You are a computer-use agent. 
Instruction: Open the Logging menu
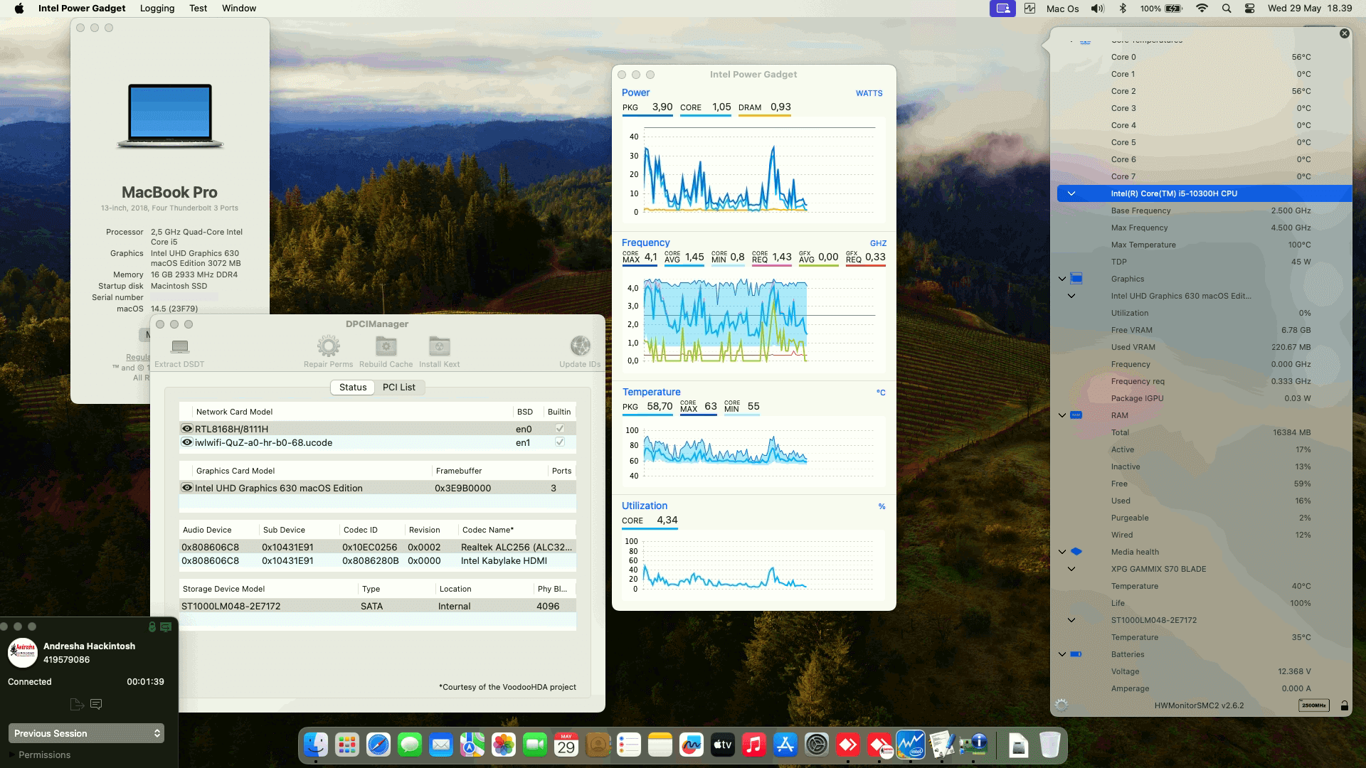click(157, 8)
